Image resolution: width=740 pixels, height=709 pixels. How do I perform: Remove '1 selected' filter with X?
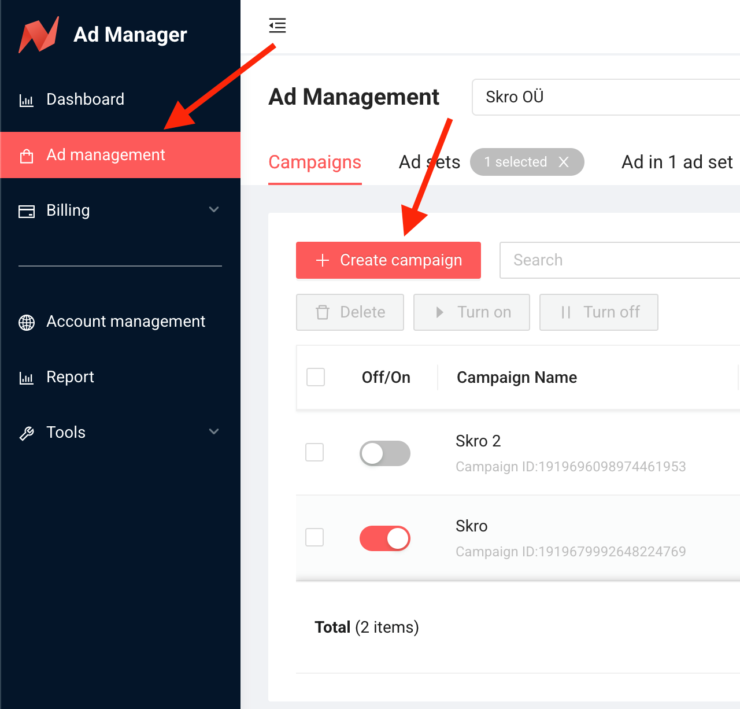click(x=564, y=162)
